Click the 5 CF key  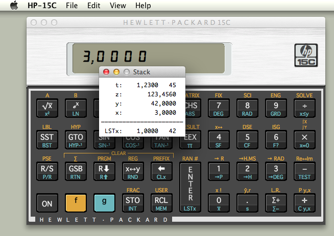click(x=247, y=140)
